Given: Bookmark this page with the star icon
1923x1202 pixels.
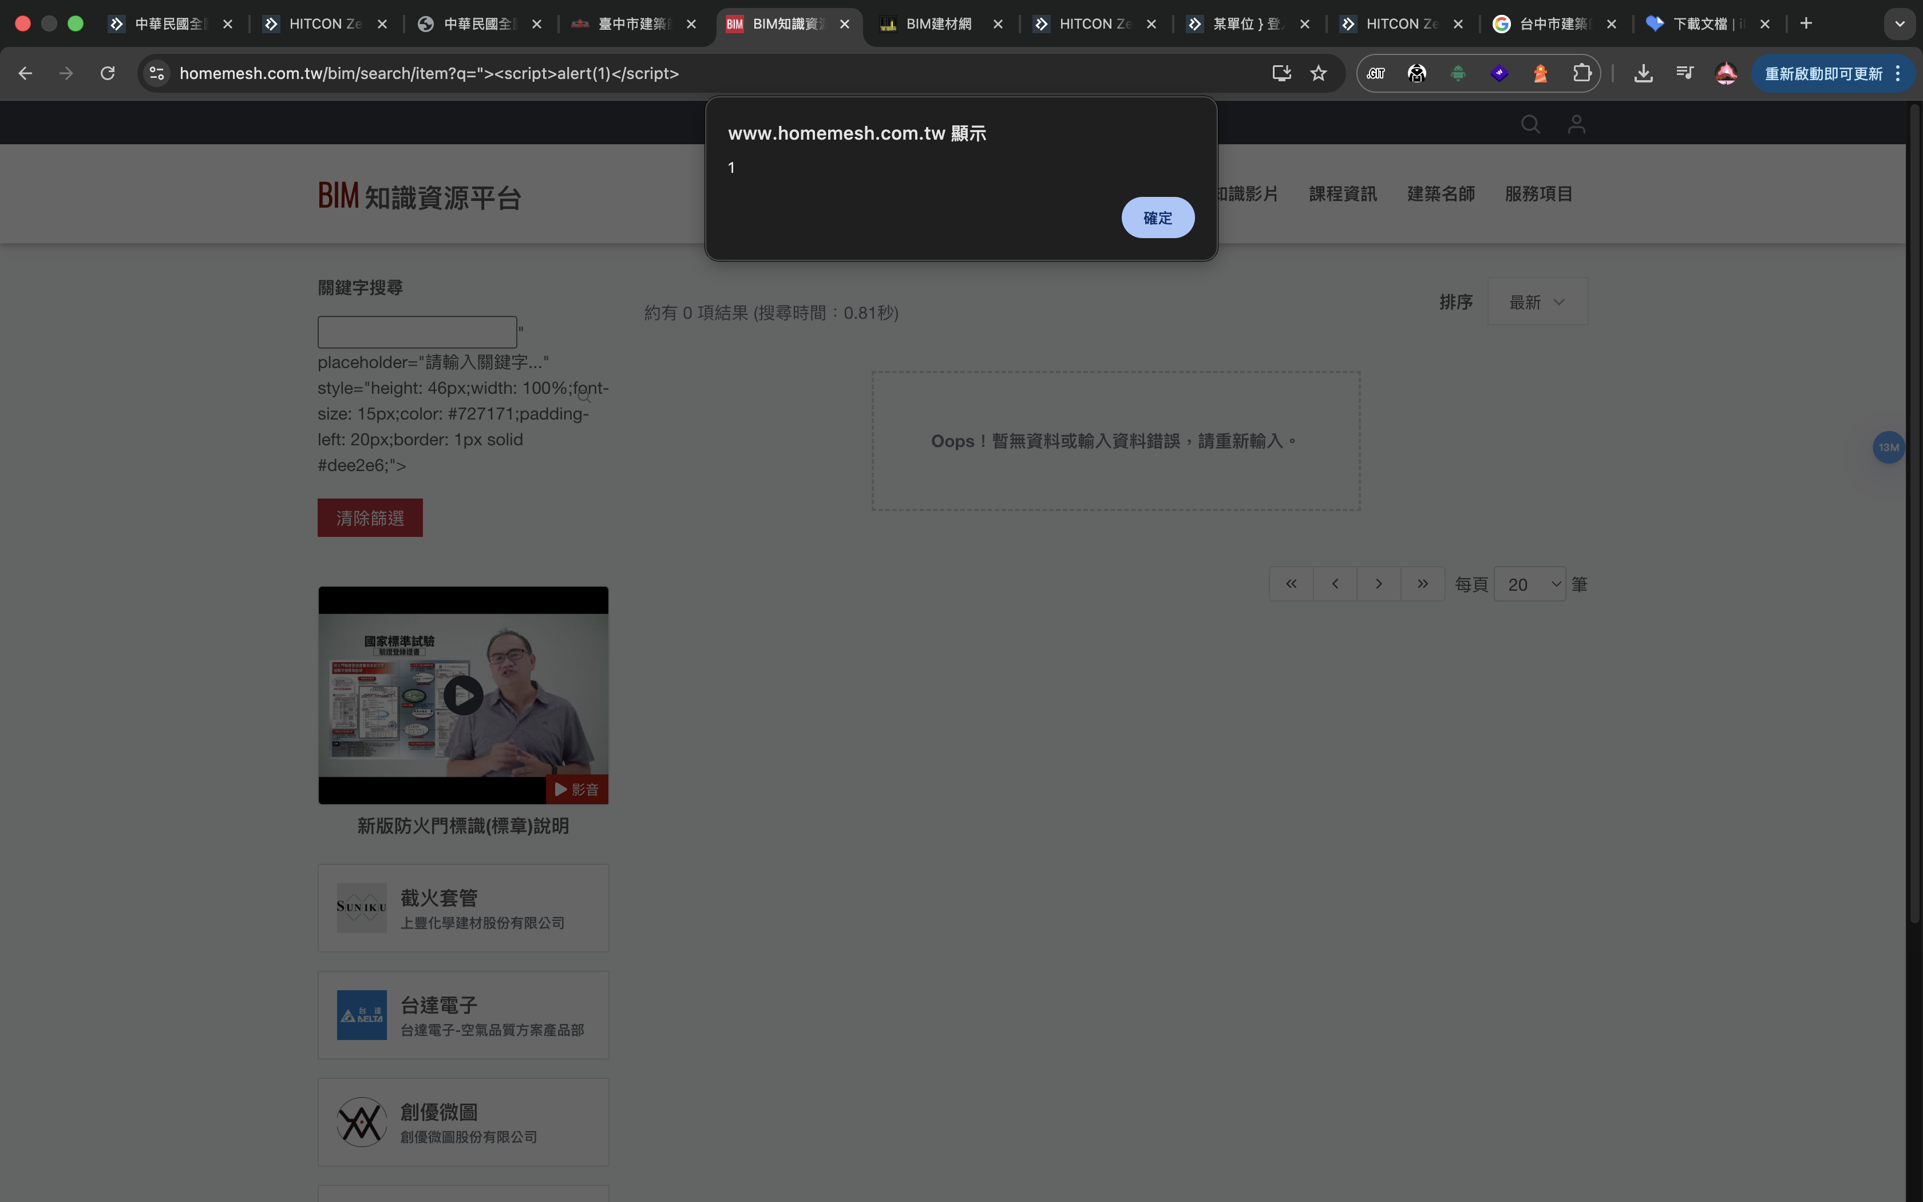Looking at the screenshot, I should coord(1318,73).
